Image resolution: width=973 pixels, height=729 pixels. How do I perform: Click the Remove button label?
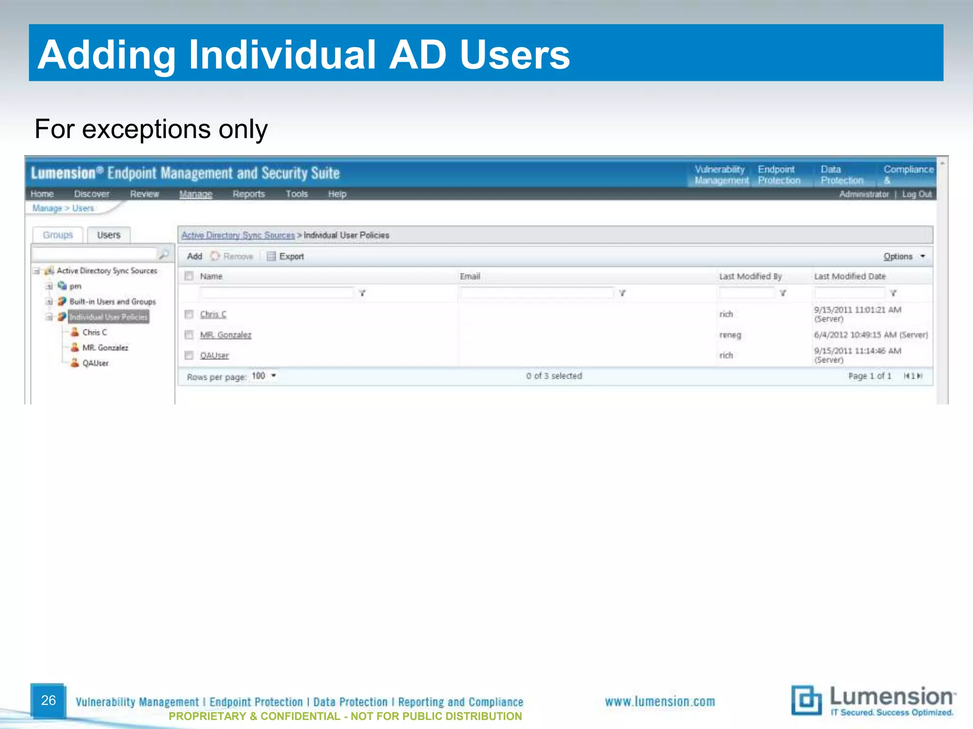coord(238,256)
